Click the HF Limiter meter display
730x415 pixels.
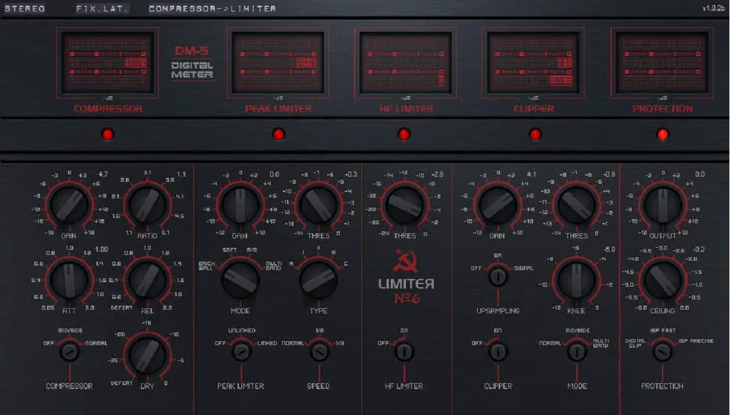click(x=405, y=63)
